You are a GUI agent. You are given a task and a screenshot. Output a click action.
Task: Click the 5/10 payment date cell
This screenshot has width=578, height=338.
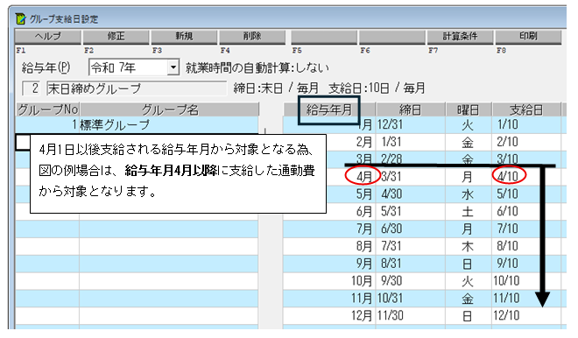click(x=526, y=194)
